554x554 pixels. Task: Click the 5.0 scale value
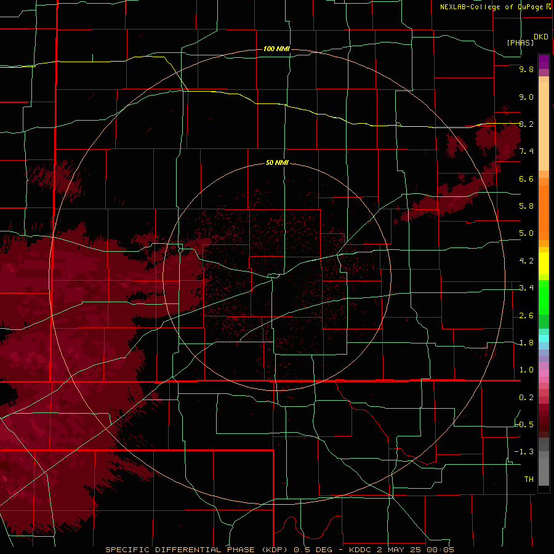tap(526, 233)
